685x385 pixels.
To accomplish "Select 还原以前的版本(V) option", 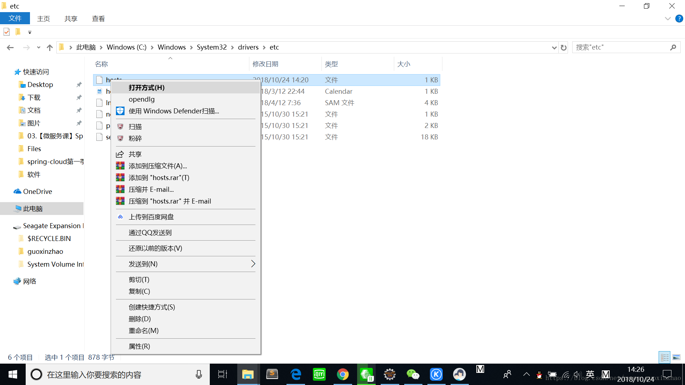I will tap(186, 248).
